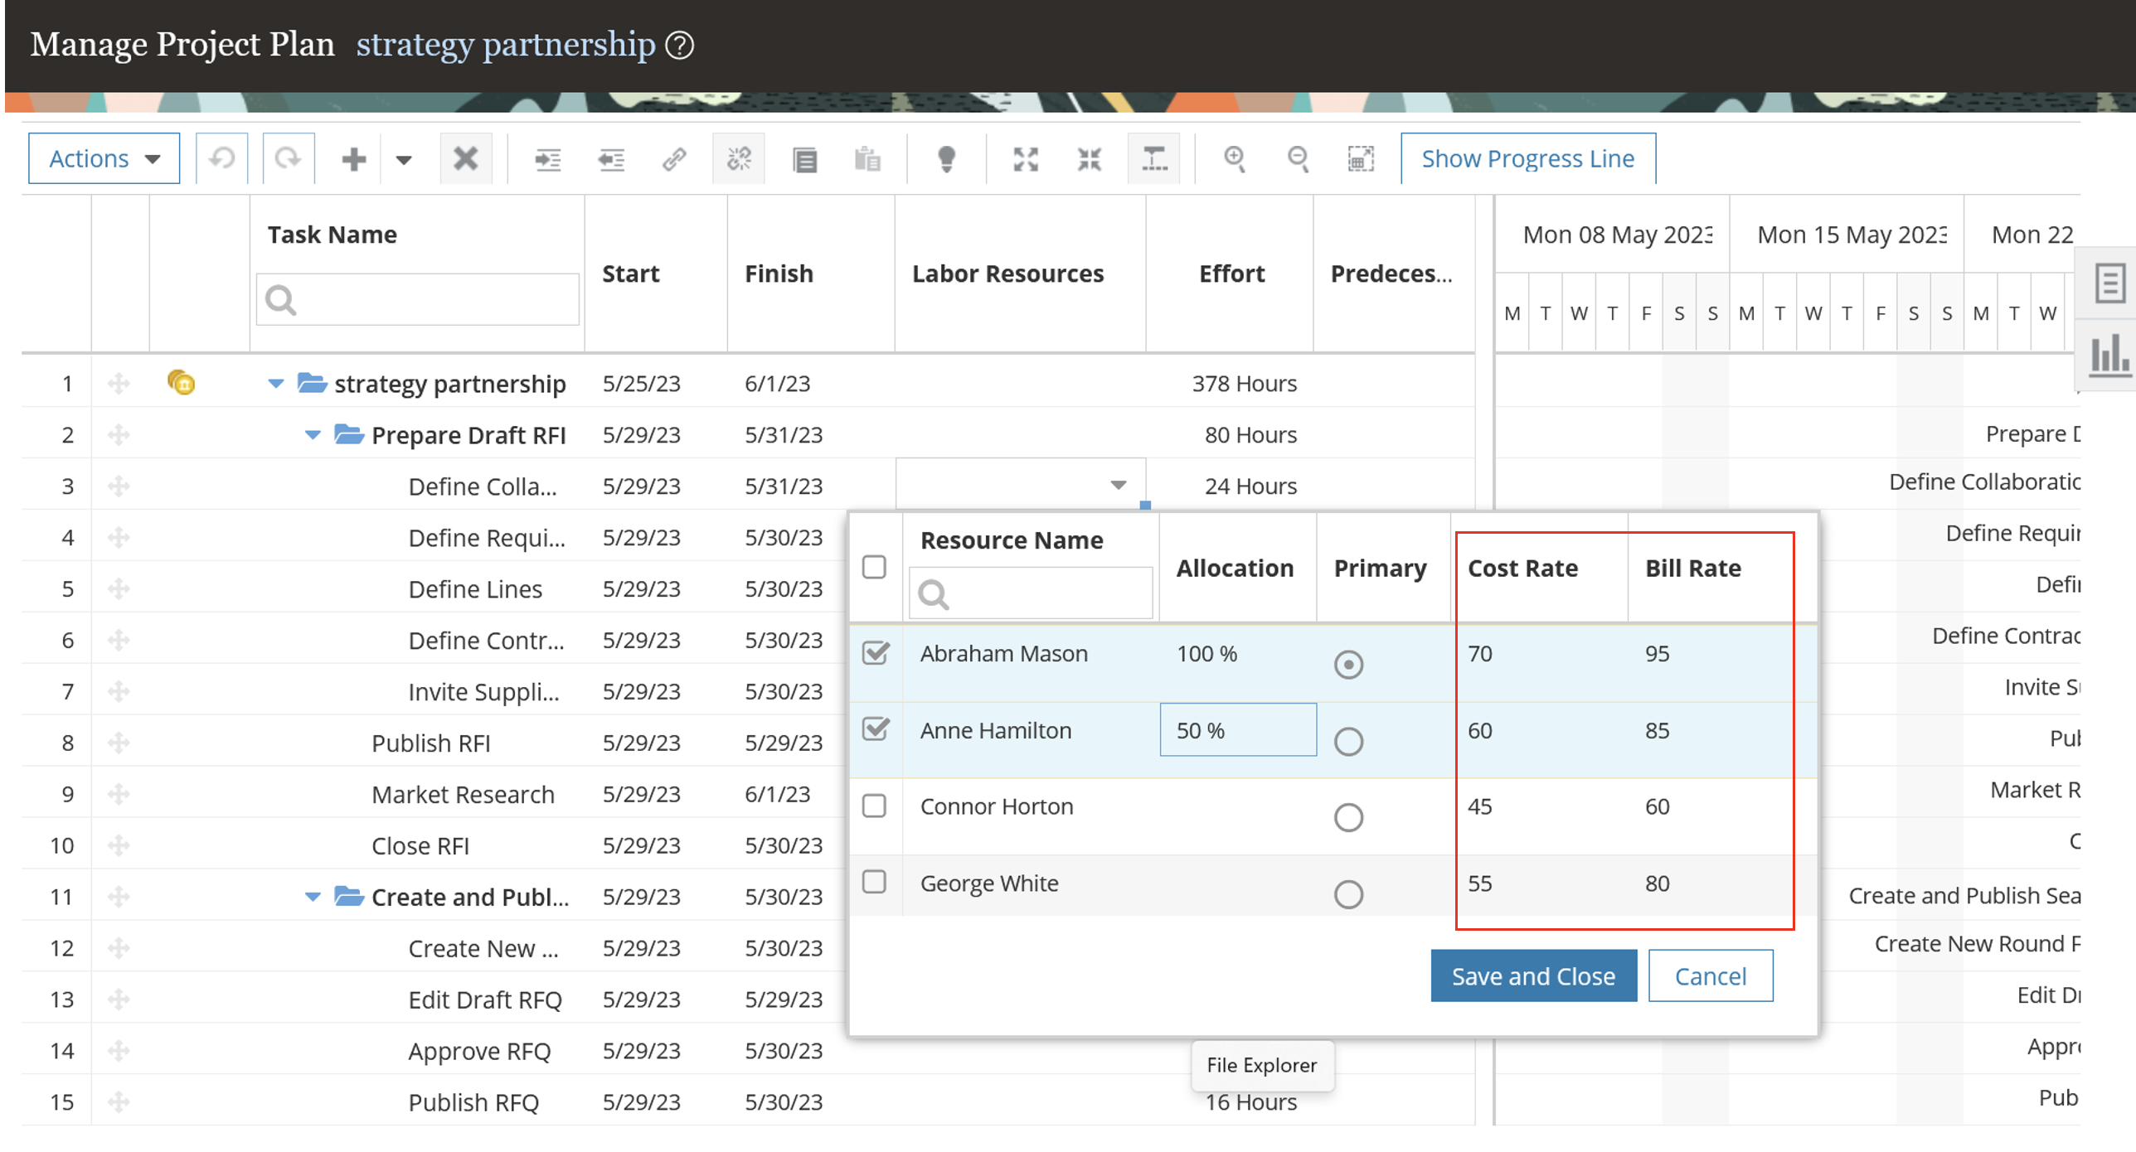Screen dimensions: 2136x1152
Task: Click the link tasks chain icon
Action: (674, 158)
